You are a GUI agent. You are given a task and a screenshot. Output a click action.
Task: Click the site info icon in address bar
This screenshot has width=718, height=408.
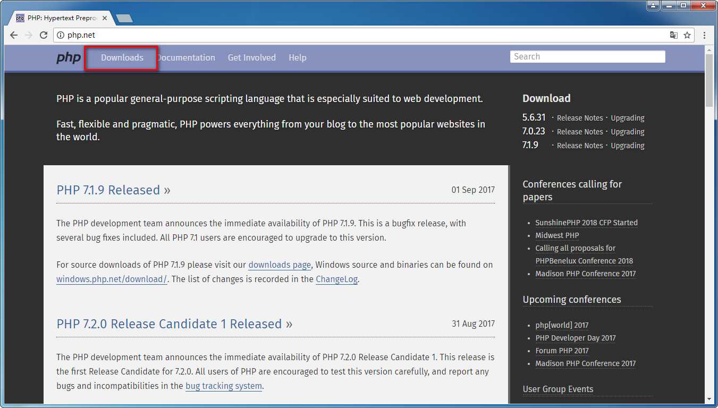coord(61,35)
